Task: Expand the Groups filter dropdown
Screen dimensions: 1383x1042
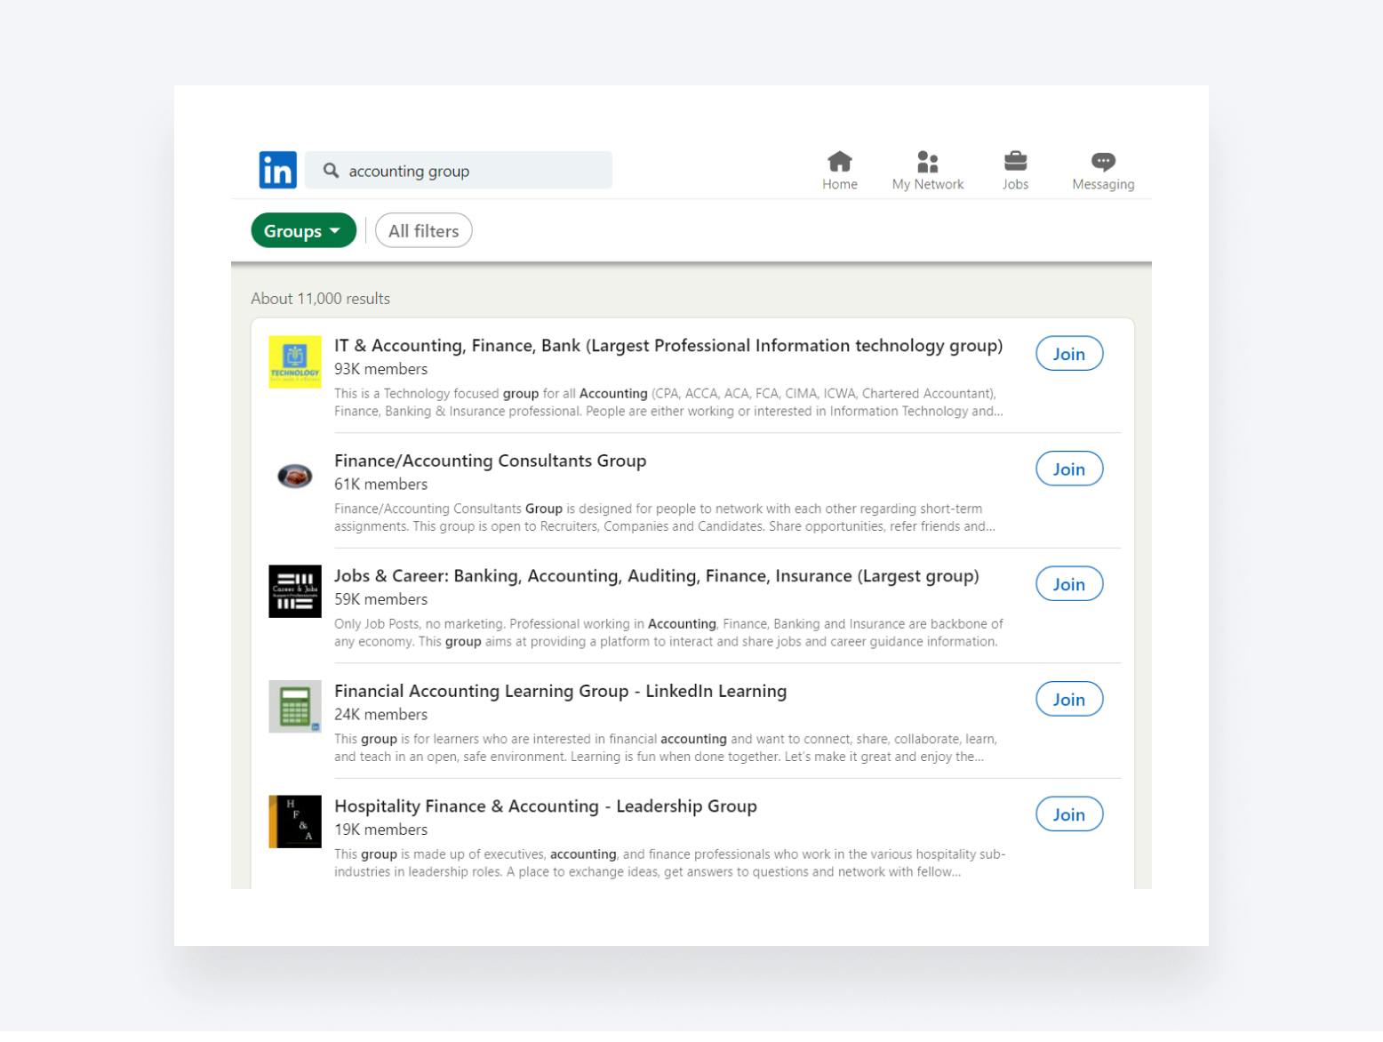Action: [303, 231]
